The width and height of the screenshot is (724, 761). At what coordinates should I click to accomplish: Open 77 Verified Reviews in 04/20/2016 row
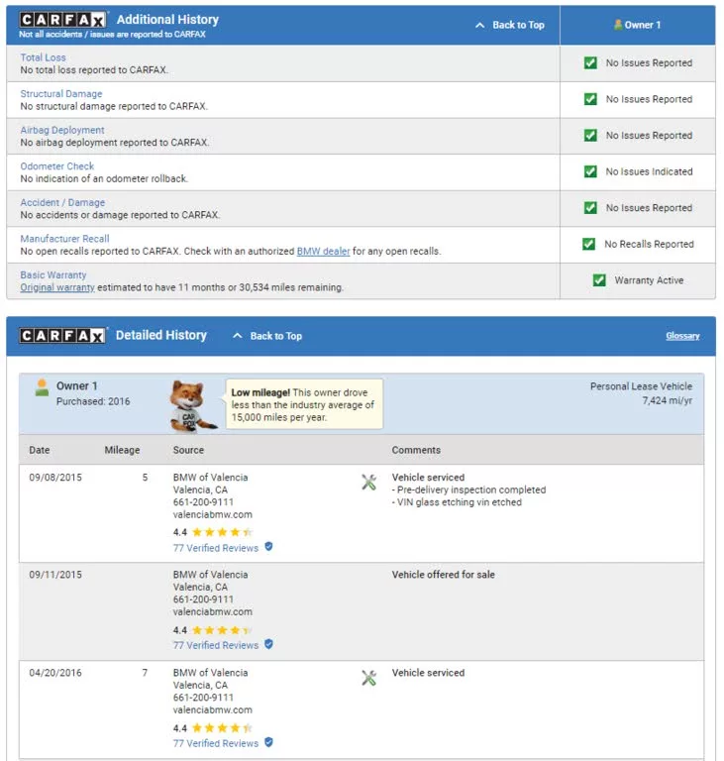point(216,743)
